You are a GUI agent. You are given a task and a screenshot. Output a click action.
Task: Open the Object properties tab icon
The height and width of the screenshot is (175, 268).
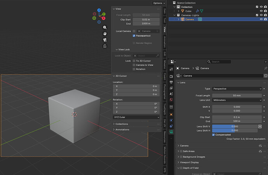(171, 115)
